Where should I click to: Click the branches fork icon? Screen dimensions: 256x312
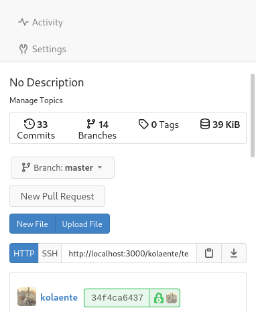pyautogui.click(x=91, y=124)
